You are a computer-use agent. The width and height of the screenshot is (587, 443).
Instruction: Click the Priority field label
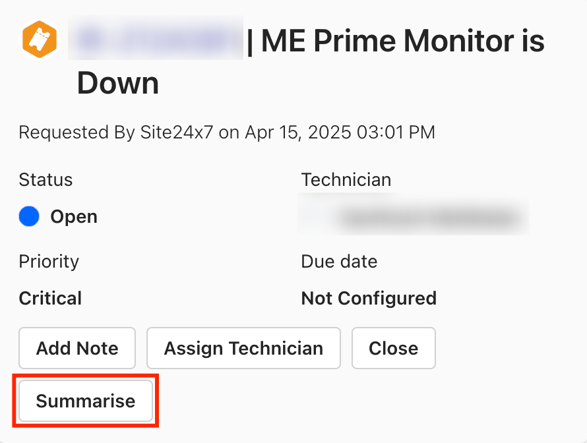tap(49, 261)
